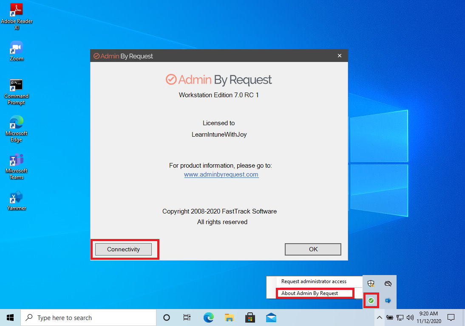
Task: Launch Microsoft Teams desktop shortcut
Action: click(16, 166)
